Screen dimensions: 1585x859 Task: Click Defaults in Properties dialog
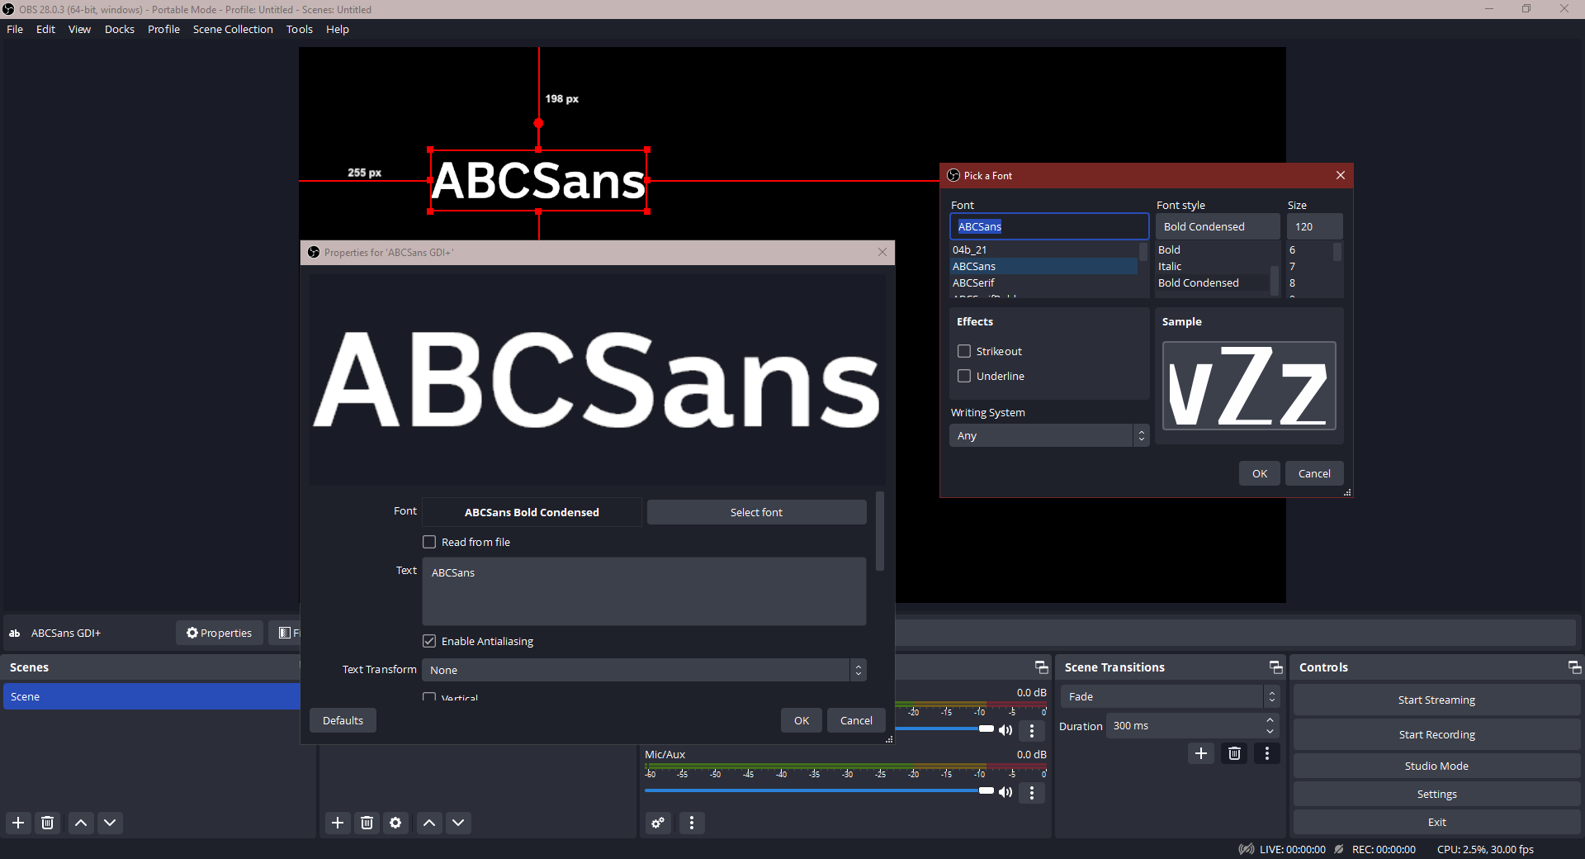[343, 720]
